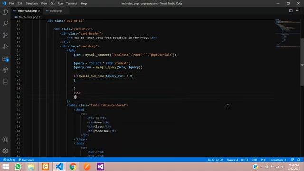304x171 pixels.
Task: Open Google Chrome from the taskbar
Action: coord(73,167)
